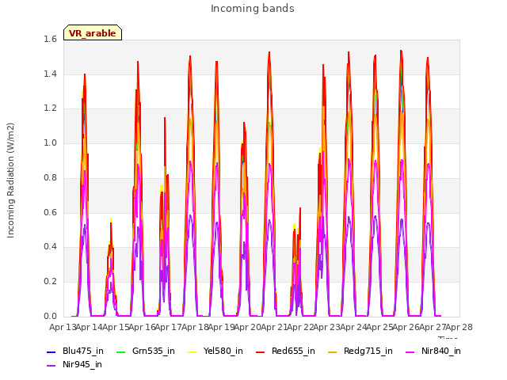This screenshot has height=380, width=507.
Task: Click the VR_arable annotation label
Action: [x=93, y=32]
